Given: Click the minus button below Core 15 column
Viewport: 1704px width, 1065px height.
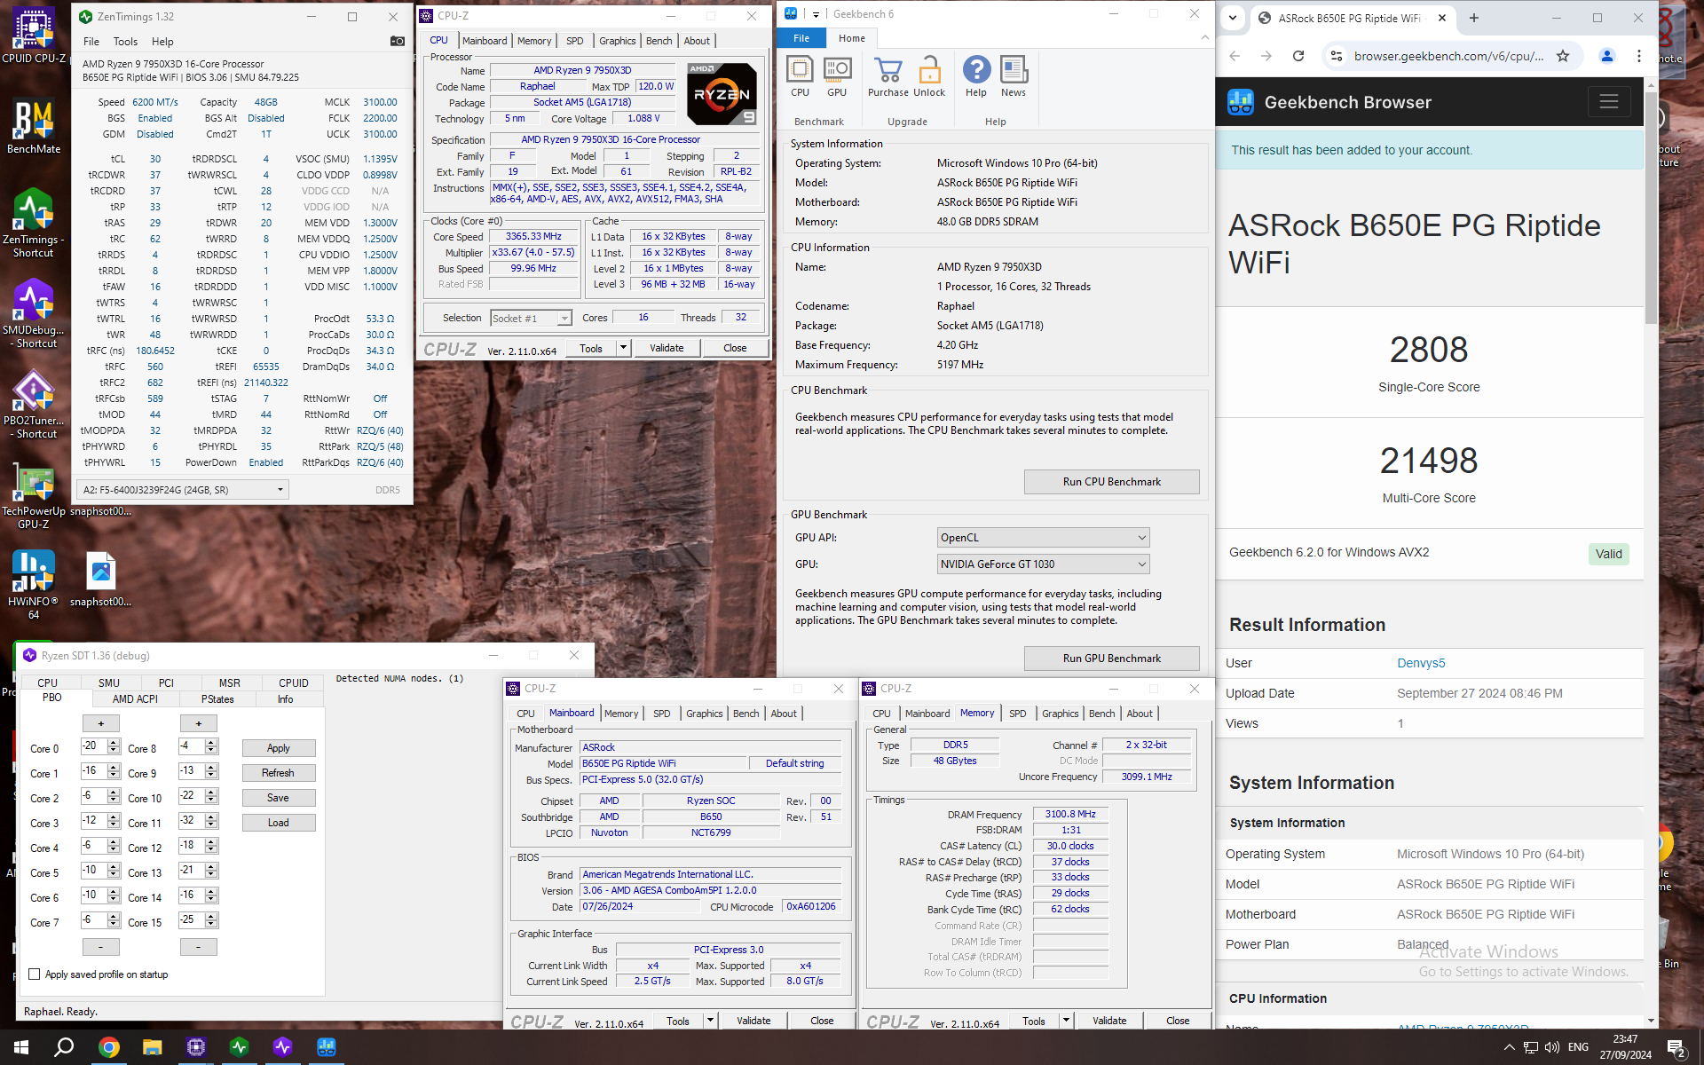Looking at the screenshot, I should click(198, 947).
